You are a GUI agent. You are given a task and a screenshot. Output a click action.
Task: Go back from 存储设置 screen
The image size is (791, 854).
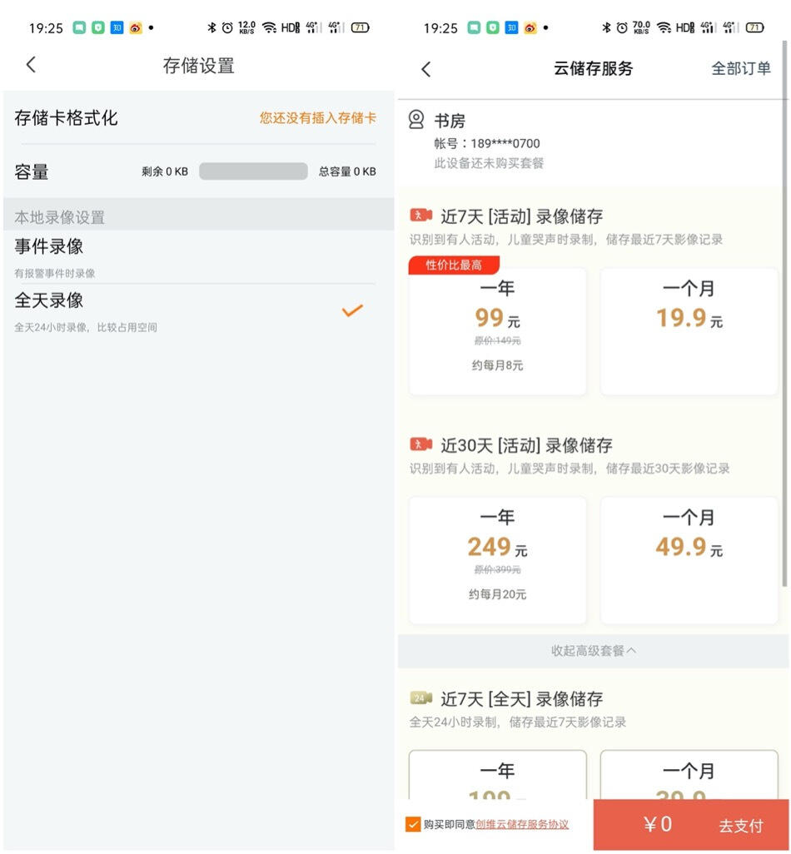point(31,65)
